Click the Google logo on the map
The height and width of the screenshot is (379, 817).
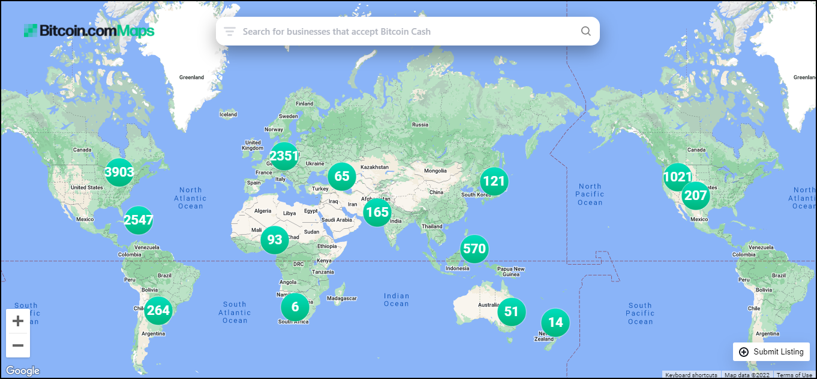[x=23, y=371]
